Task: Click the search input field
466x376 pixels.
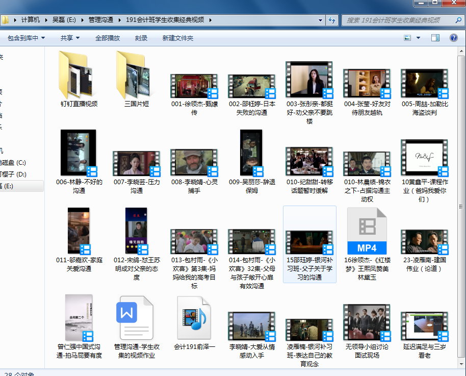Action: tap(395, 20)
